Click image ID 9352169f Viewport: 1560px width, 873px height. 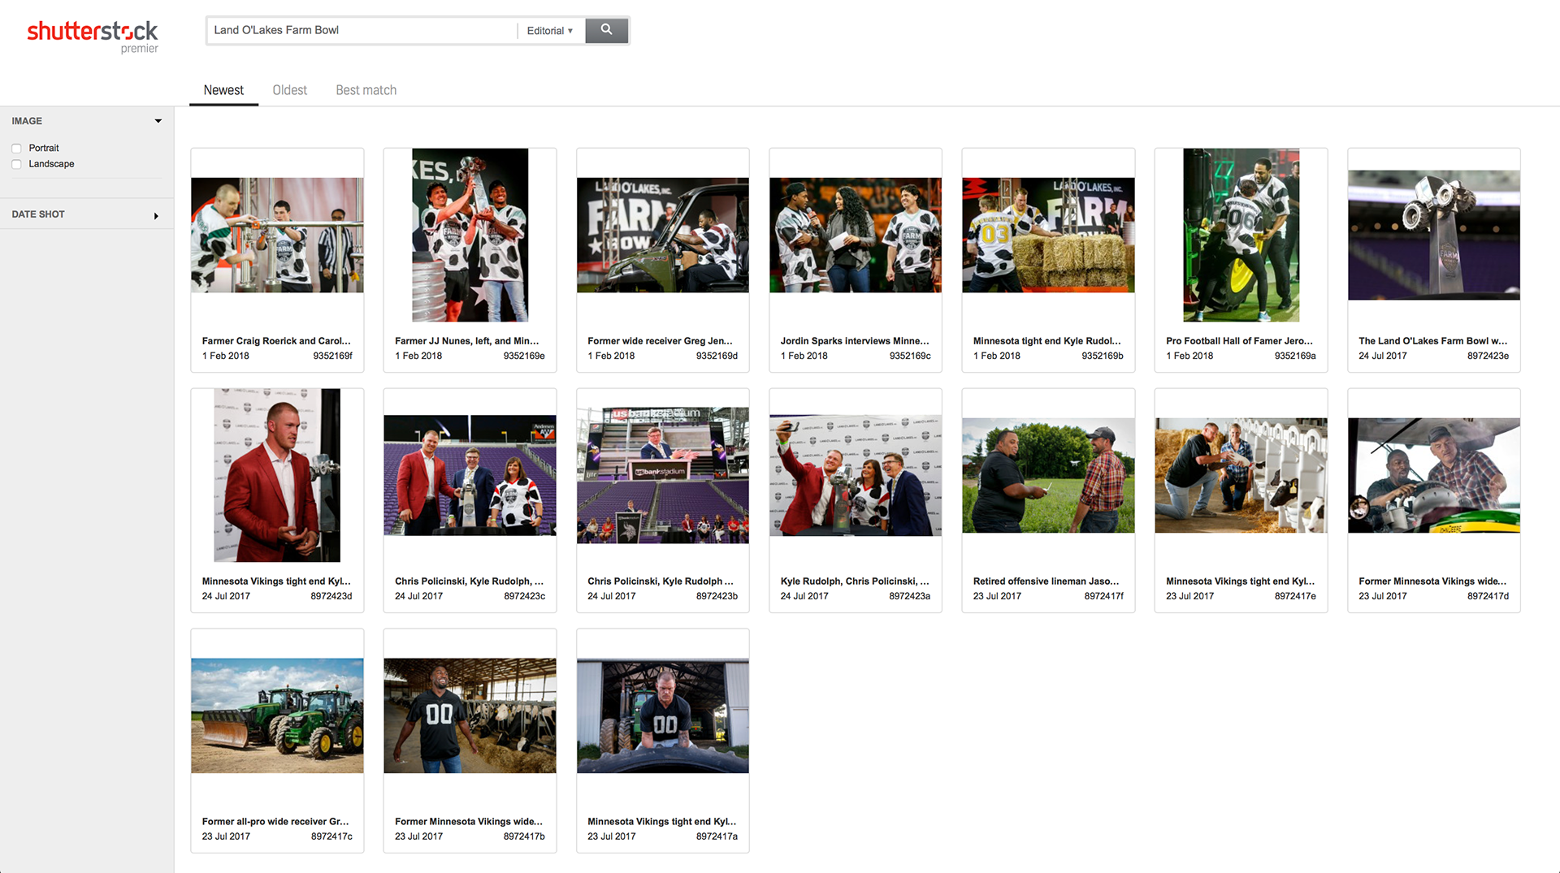(x=332, y=356)
